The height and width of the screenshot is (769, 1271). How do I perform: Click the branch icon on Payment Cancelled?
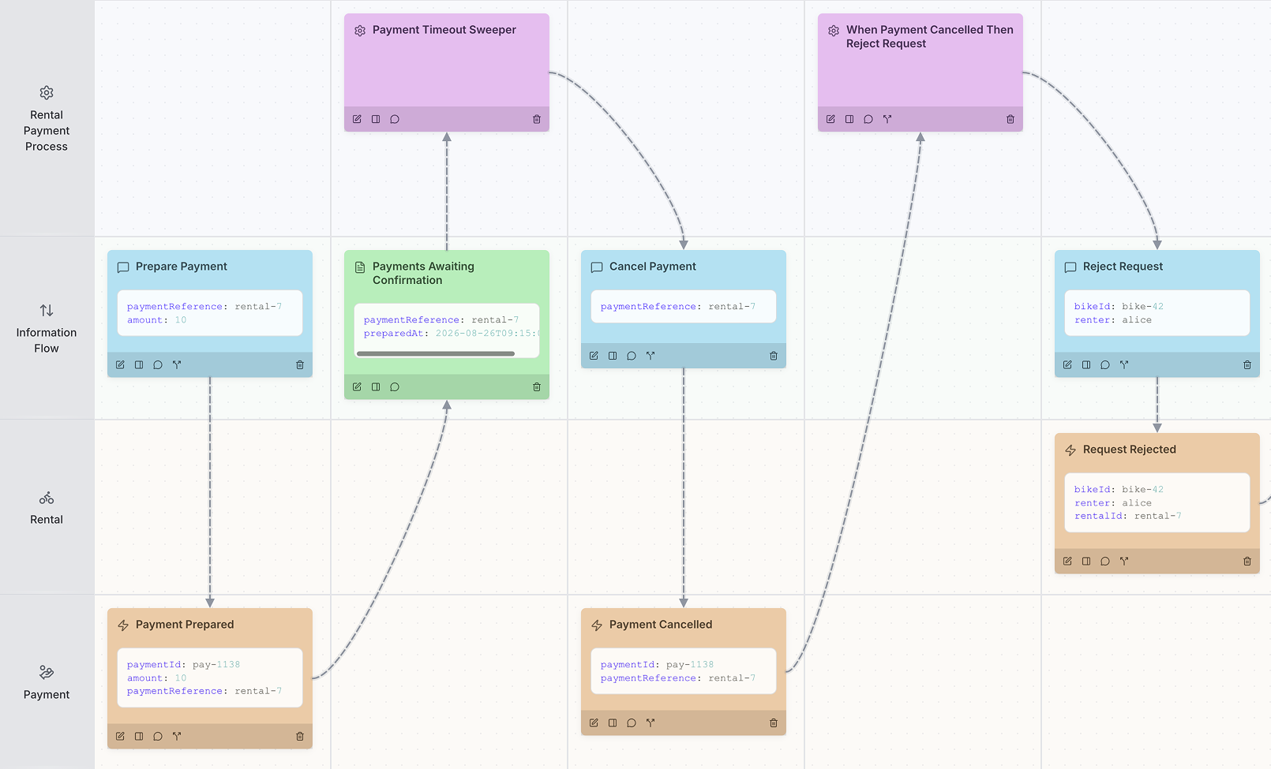(x=650, y=723)
